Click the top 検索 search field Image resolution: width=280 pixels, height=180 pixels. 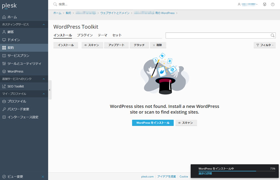point(120,4)
